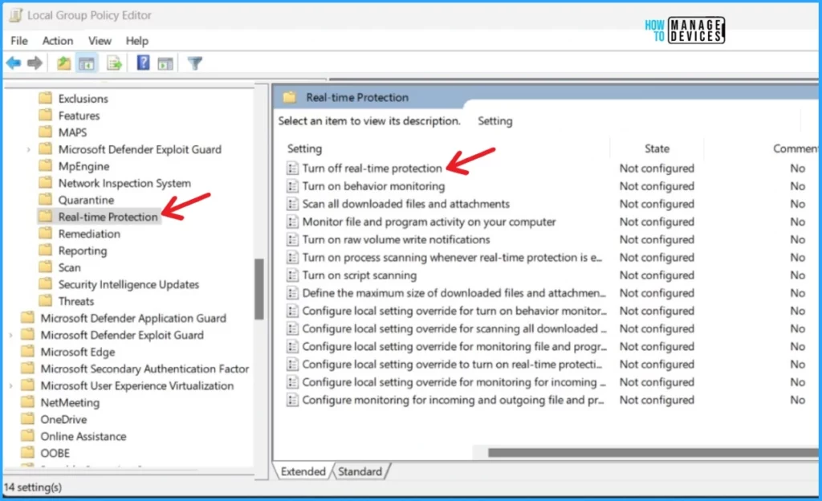This screenshot has width=822, height=501.
Task: Click Not configured state for Turn on script scanning
Action: click(x=657, y=275)
